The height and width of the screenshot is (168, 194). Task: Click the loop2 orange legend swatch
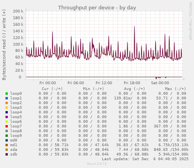[7, 103]
